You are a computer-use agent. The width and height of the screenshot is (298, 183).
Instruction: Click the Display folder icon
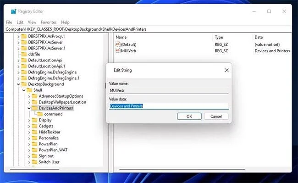click(34, 120)
